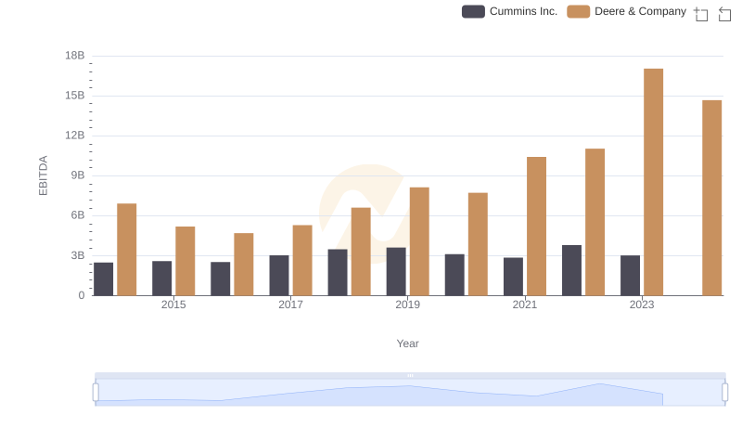Click the top grip of the zoom slider
This screenshot has height=428, width=742.
click(410, 375)
